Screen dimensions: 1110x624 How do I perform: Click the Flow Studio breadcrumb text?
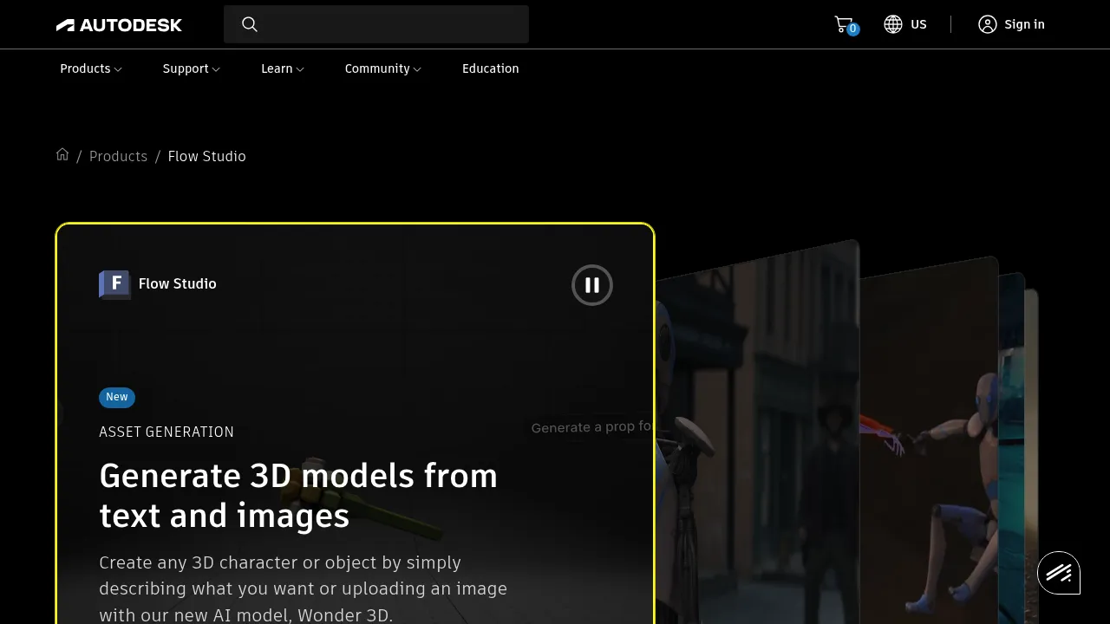point(207,156)
